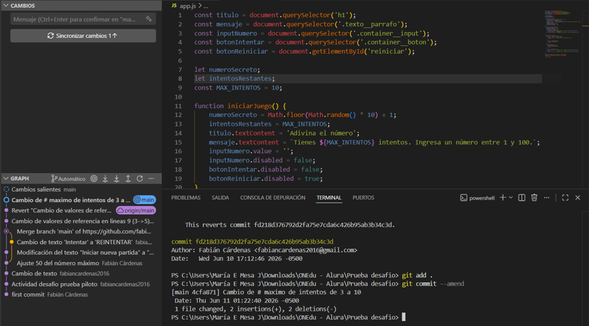This screenshot has height=326, width=589.
Task: Click 'titulo' constant on line 1
Action: [x=227, y=15]
